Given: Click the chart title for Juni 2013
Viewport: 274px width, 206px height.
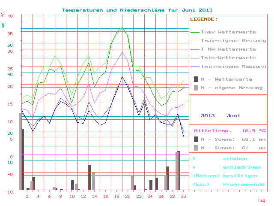Looking at the screenshot, I should pyautogui.click(x=137, y=10).
